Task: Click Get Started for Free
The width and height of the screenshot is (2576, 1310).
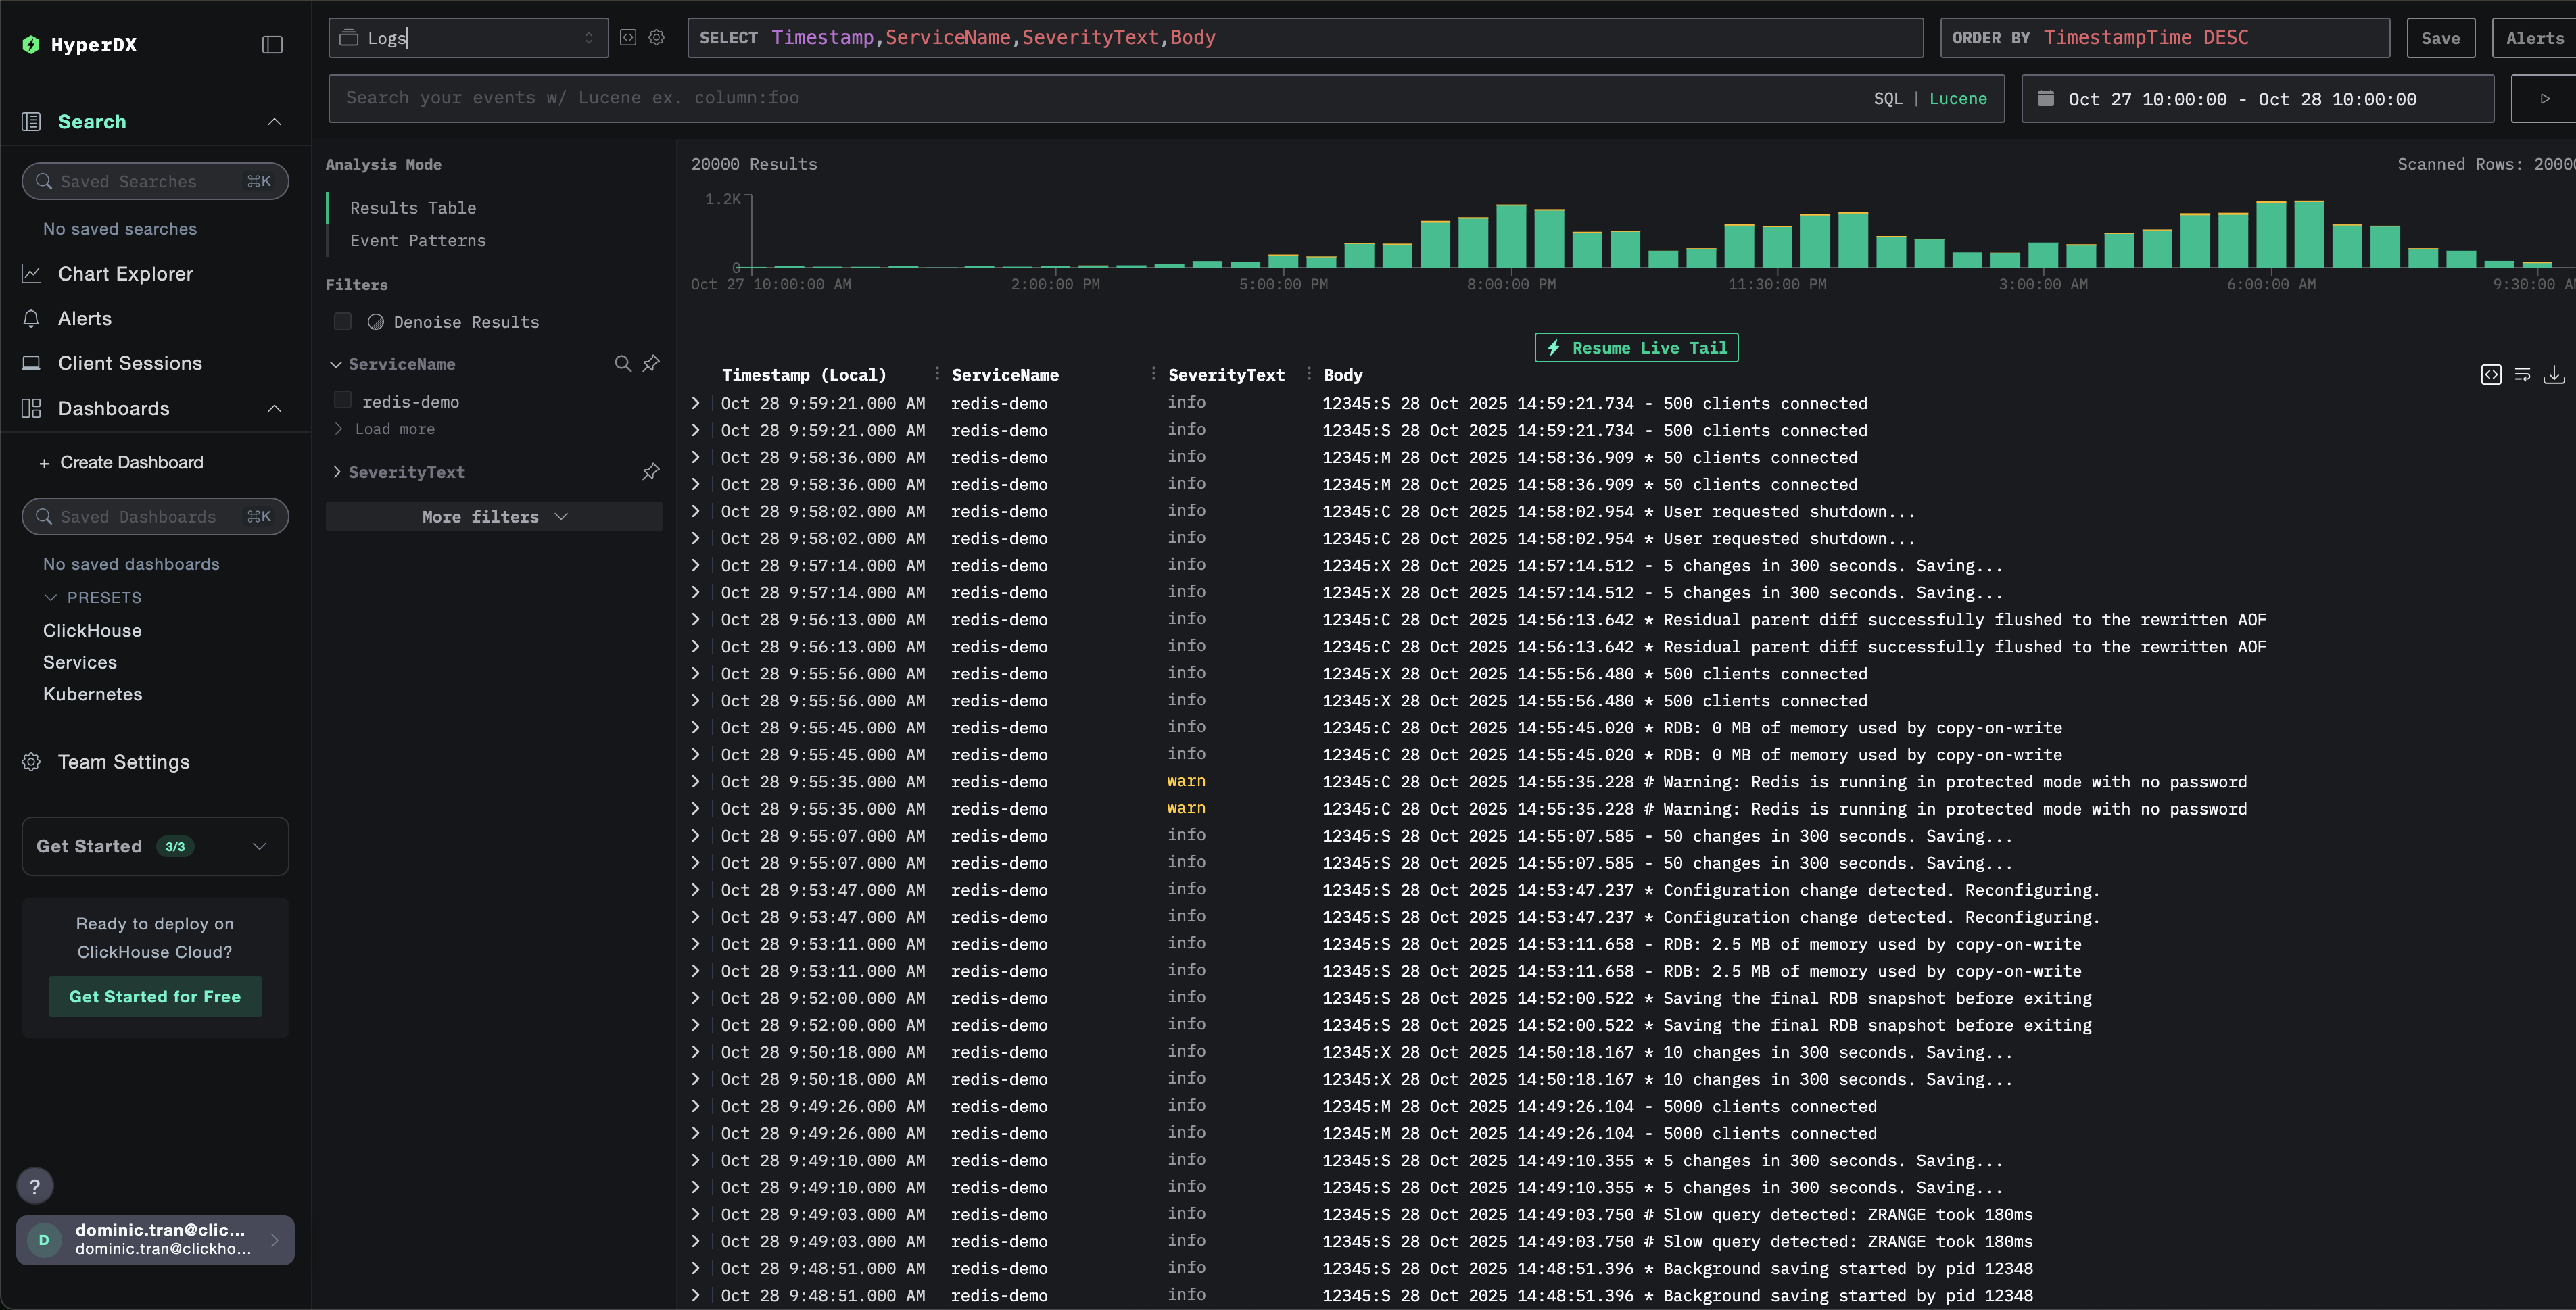Action: coord(154,996)
